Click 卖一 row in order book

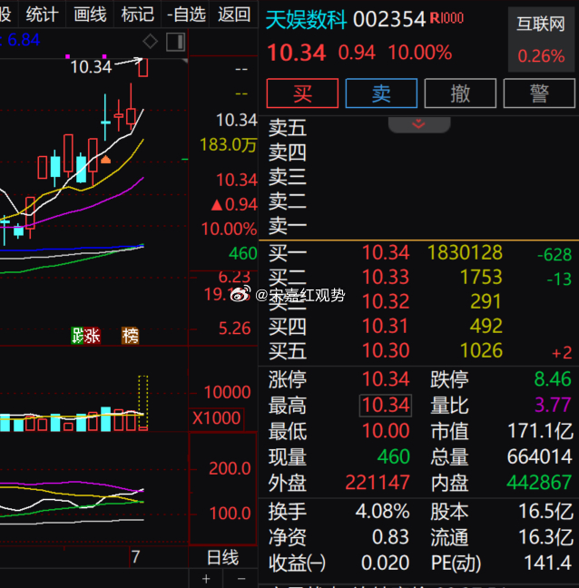[x=418, y=226]
